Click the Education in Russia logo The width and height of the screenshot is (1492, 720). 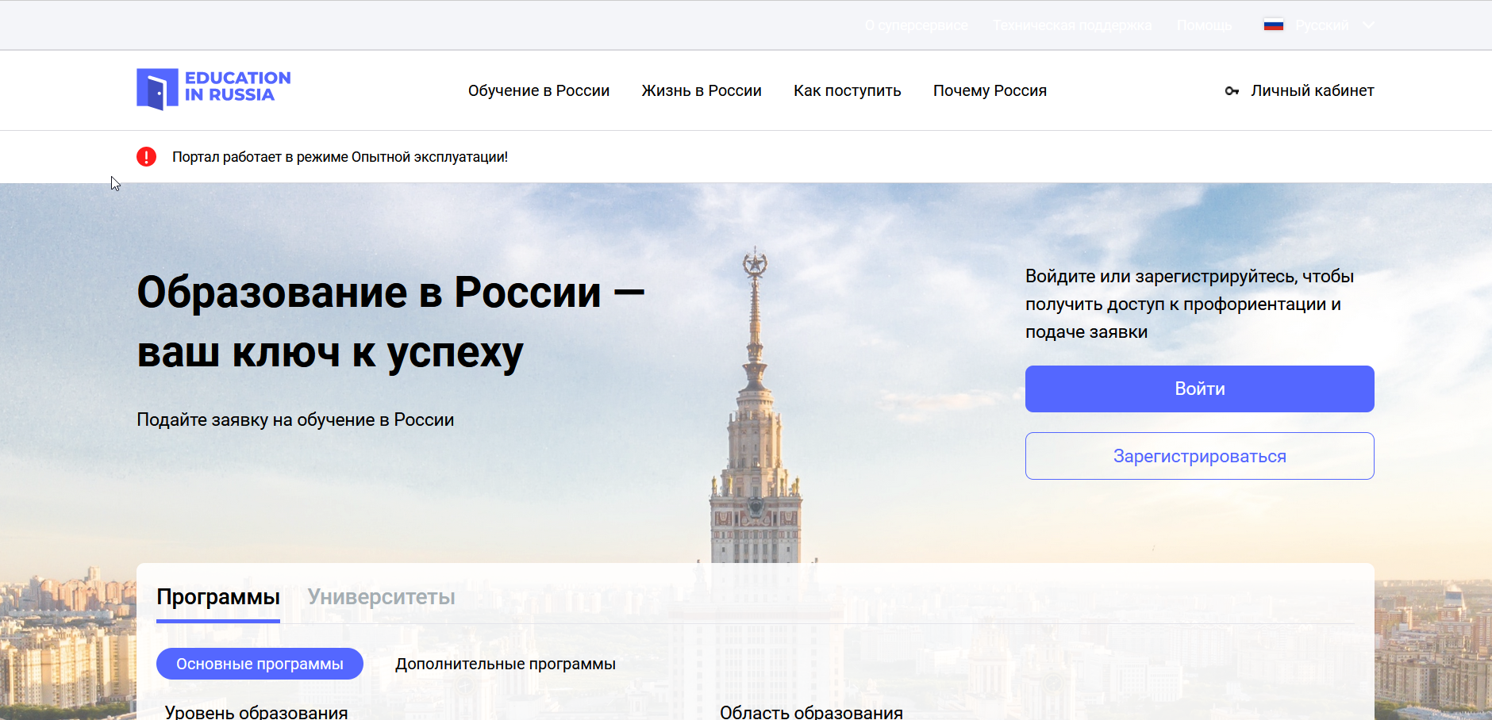pyautogui.click(x=213, y=89)
